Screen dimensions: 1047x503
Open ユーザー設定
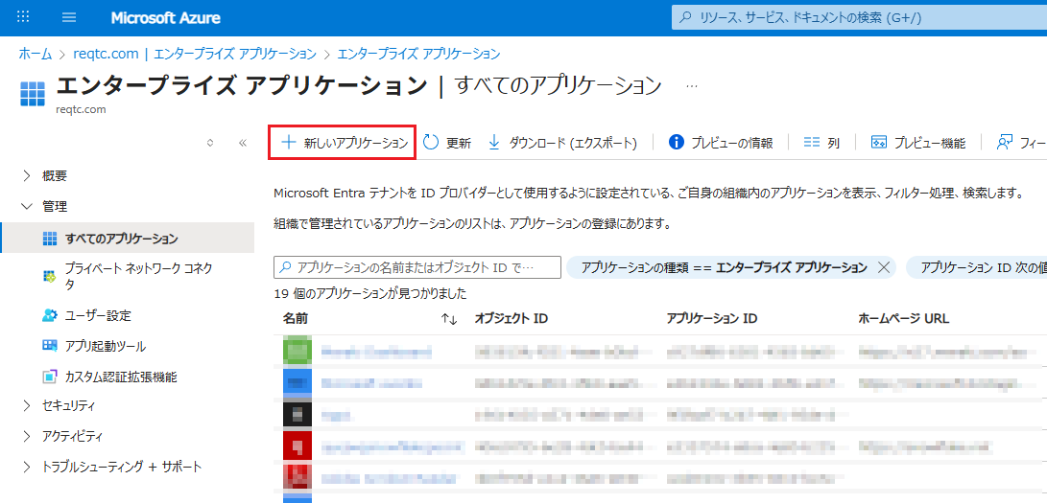click(x=98, y=316)
